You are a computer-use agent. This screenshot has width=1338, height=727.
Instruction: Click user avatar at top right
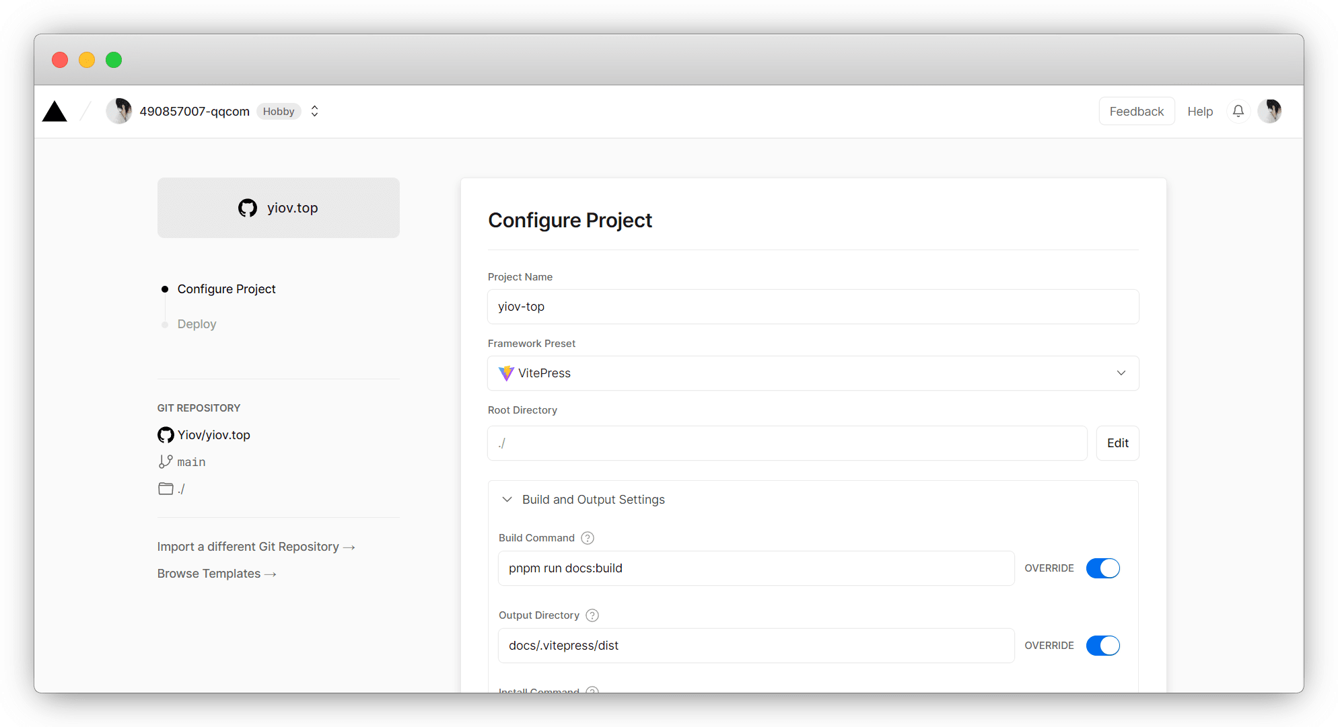(x=1270, y=111)
